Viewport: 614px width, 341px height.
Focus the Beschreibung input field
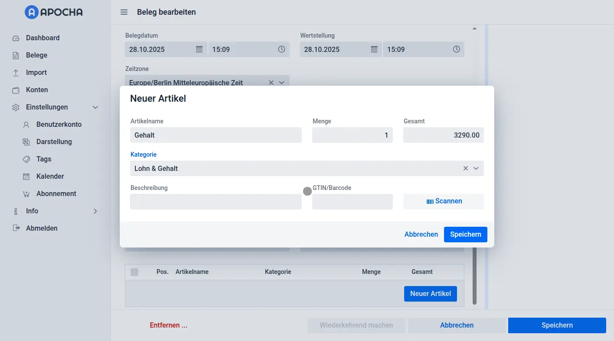(216, 202)
